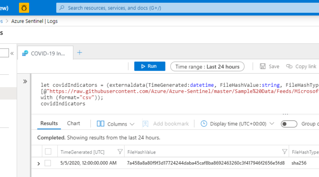
Task: Run the query
Action: tap(150, 66)
